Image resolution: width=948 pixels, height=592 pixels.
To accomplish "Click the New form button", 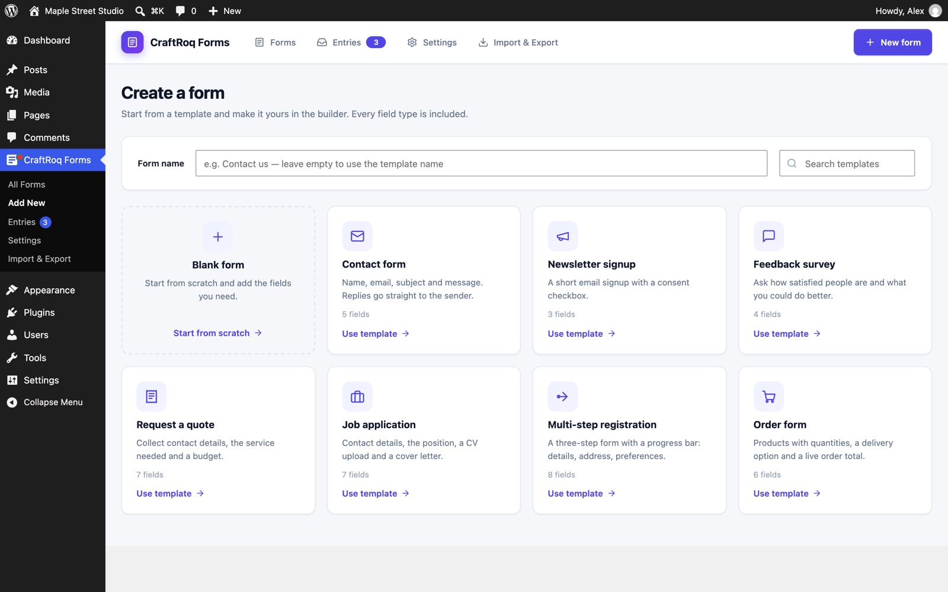I will (892, 42).
